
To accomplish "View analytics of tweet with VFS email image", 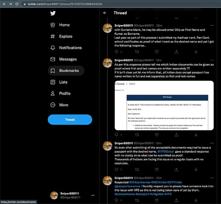I will [x=196, y=135].
